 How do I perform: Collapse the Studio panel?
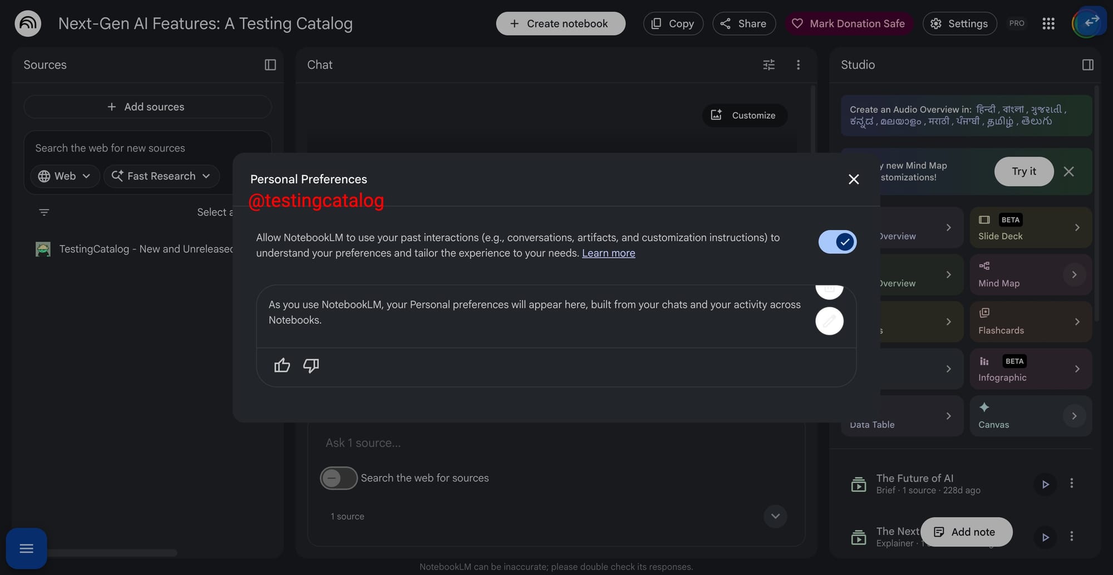coord(1088,65)
